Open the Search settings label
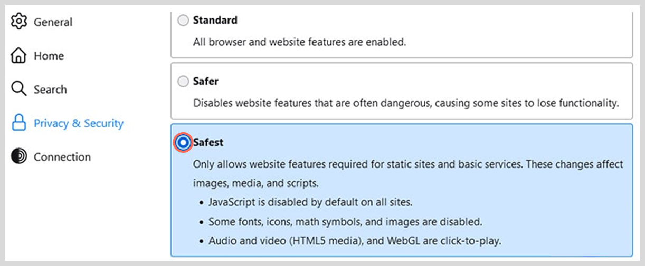Image resolution: width=645 pixels, height=266 pixels. click(50, 90)
